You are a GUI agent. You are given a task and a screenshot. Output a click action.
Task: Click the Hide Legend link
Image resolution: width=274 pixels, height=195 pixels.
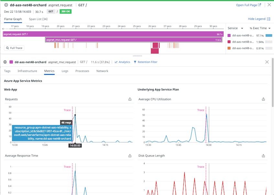257,19
